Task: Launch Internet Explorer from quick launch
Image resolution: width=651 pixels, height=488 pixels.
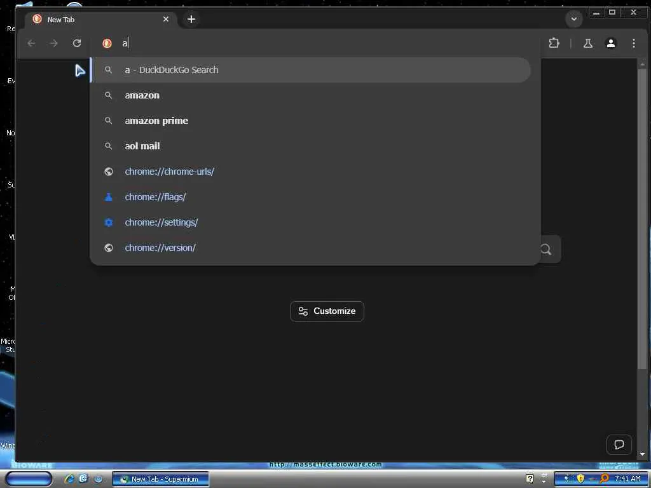Action: tap(69, 479)
